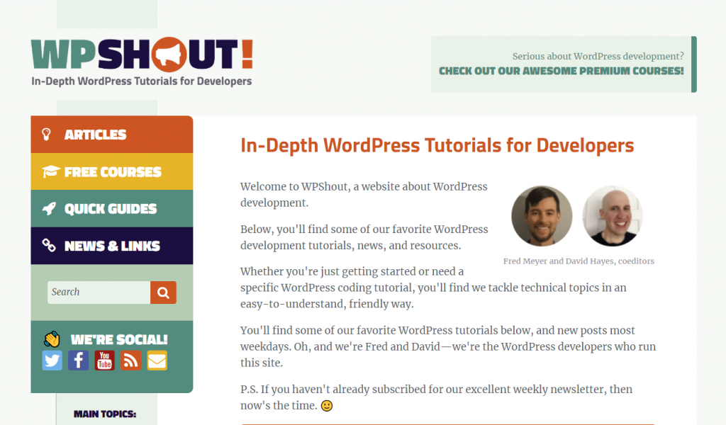The height and width of the screenshot is (425, 726).
Task: Click the chain link News icon
Action: click(x=49, y=246)
